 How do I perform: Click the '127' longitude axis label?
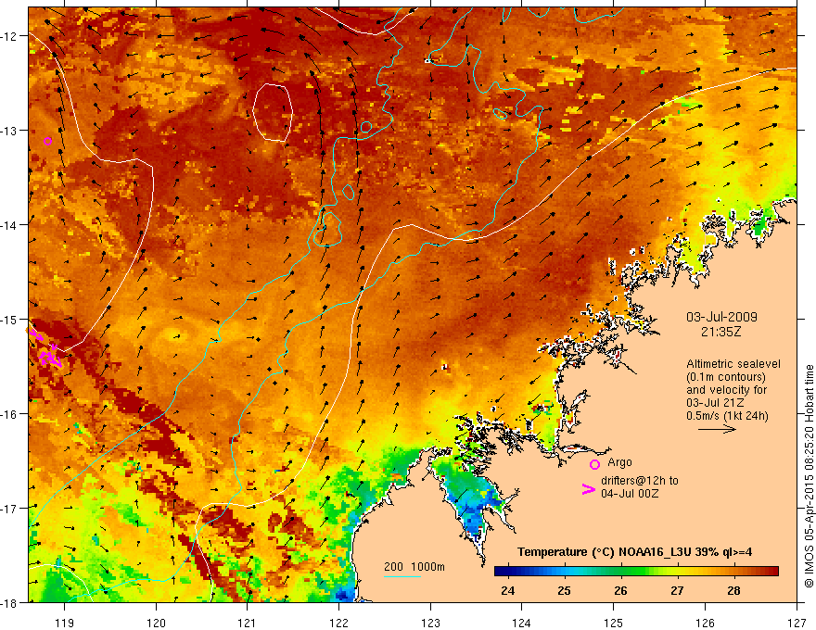pos(797,623)
